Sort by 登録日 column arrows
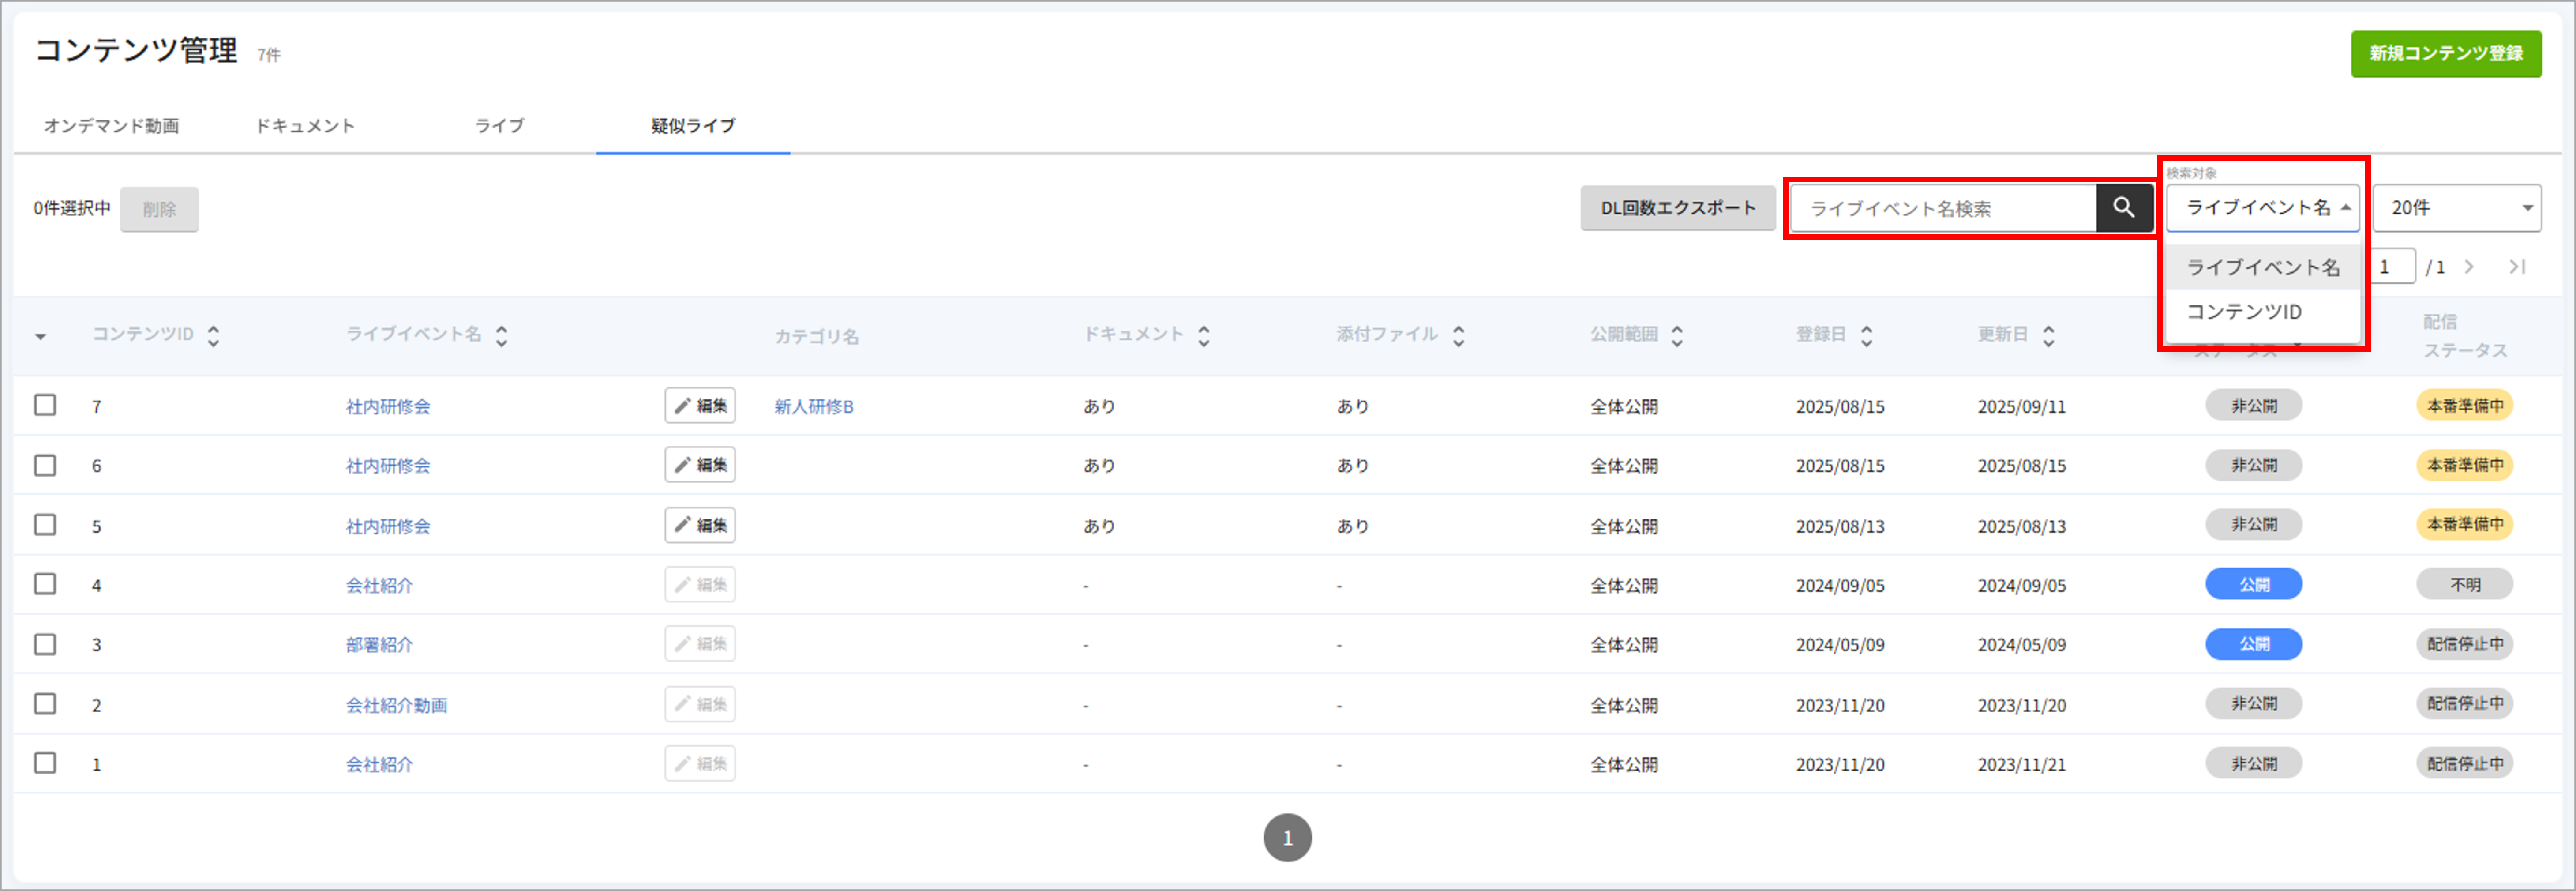The image size is (2576, 891). [x=1866, y=336]
